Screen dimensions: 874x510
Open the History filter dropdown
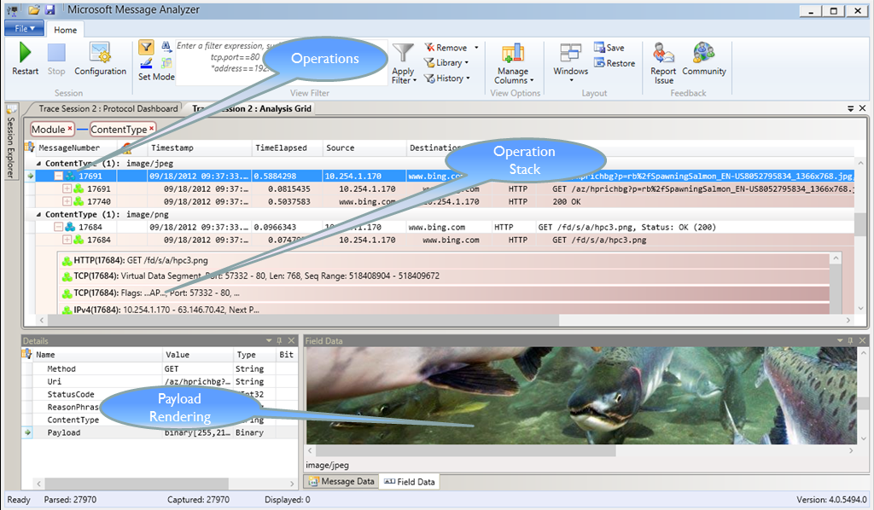tap(446, 78)
